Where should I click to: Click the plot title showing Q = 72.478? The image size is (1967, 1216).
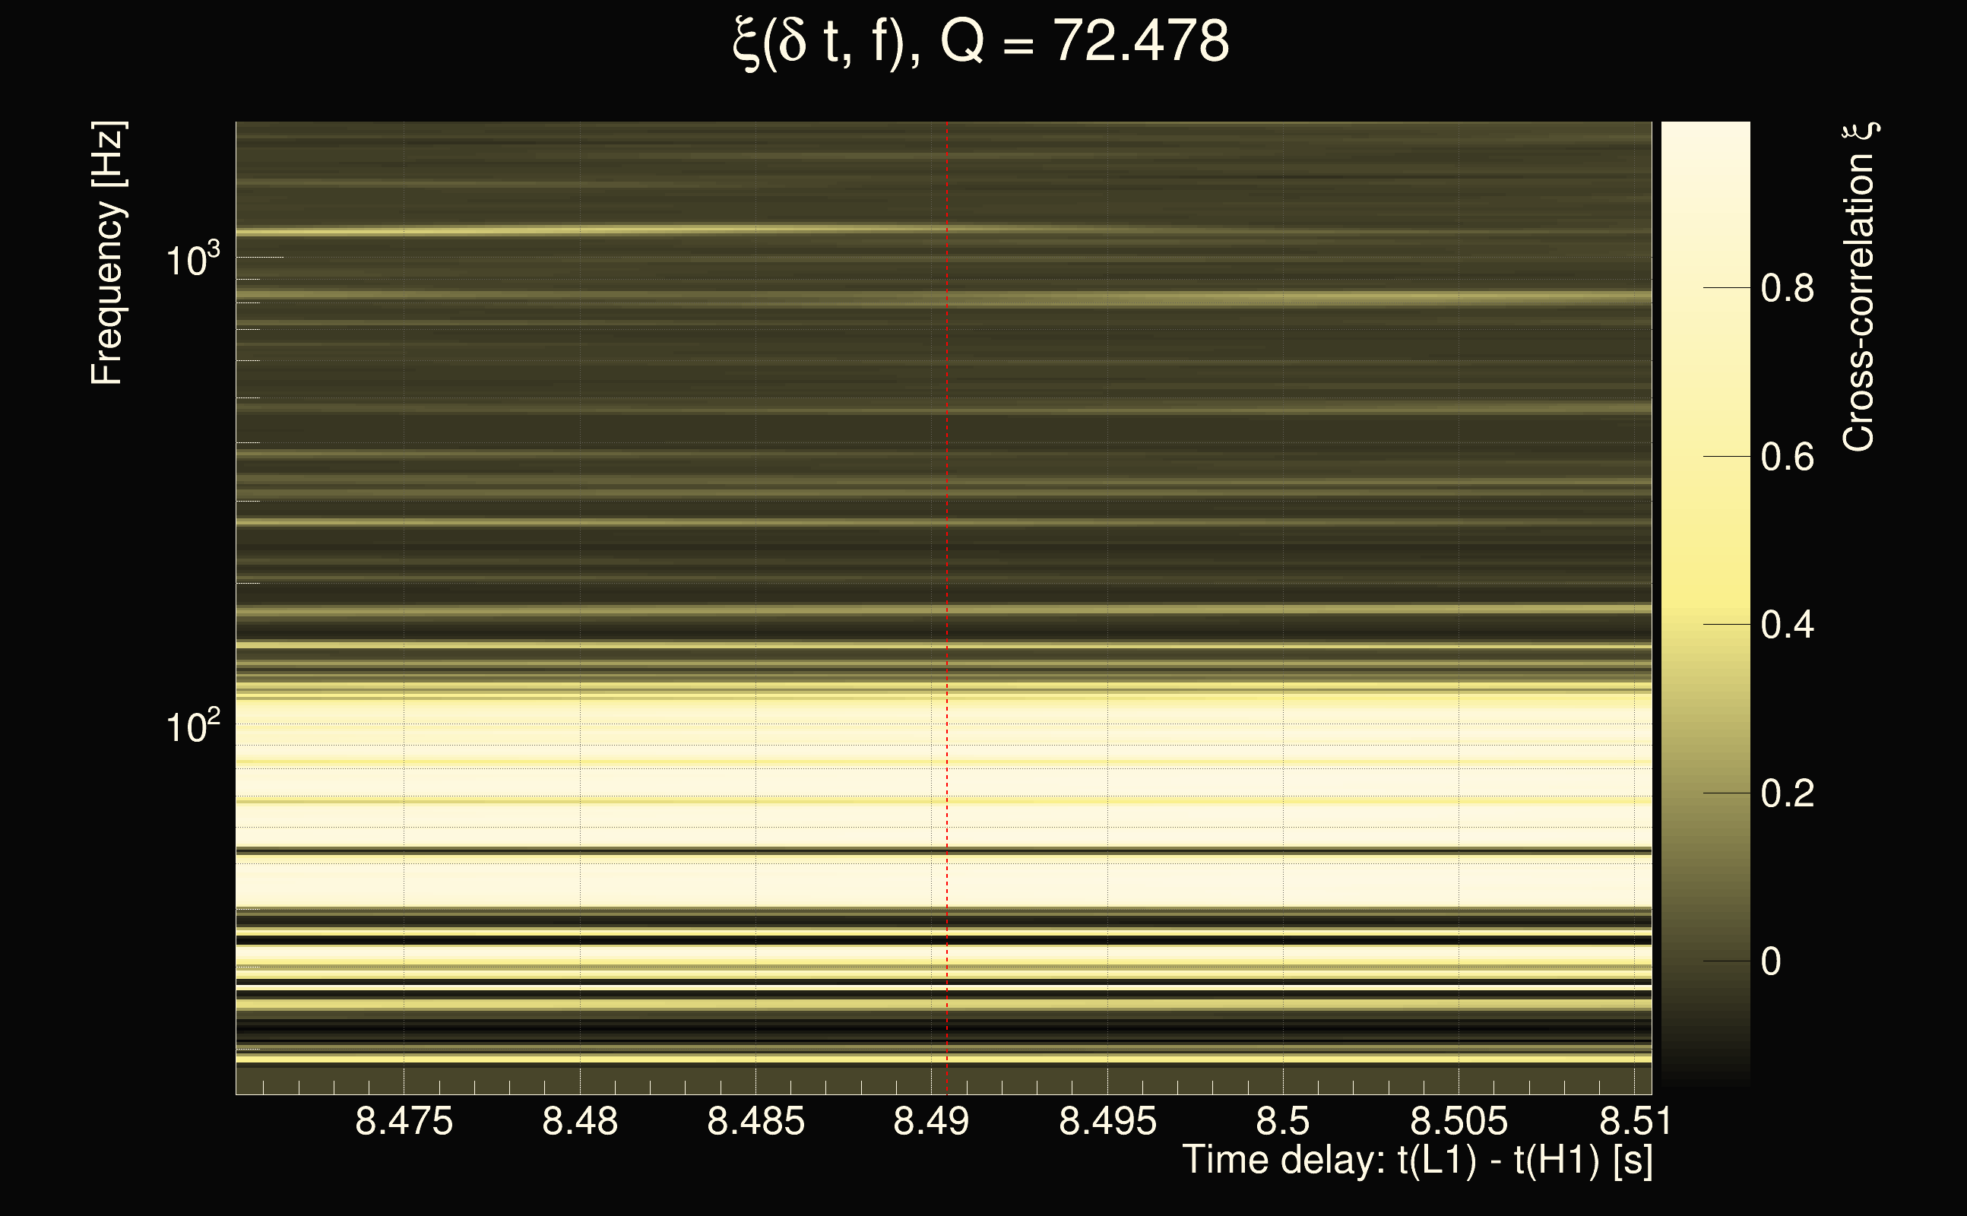981,42
